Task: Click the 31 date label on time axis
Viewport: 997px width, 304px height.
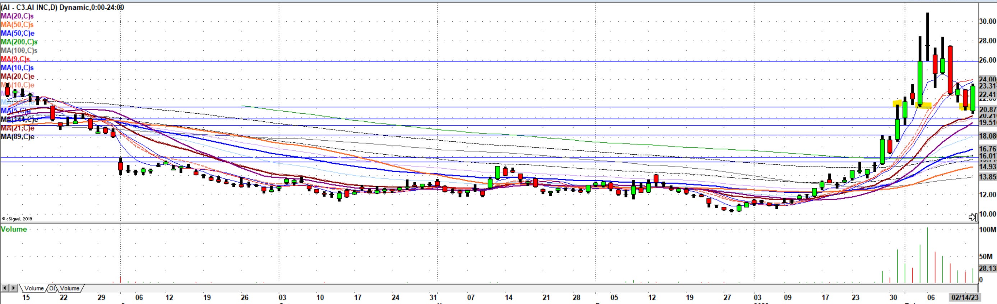Action: [433, 298]
